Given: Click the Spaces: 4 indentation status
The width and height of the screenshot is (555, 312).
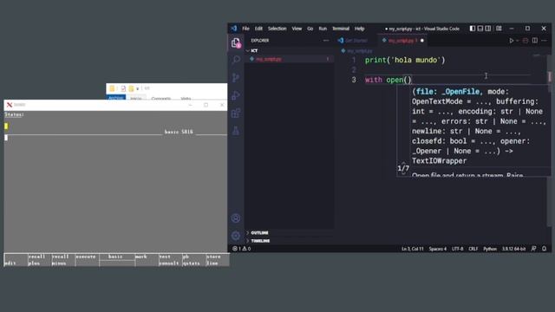Looking at the screenshot, I should pyautogui.click(x=438, y=249).
